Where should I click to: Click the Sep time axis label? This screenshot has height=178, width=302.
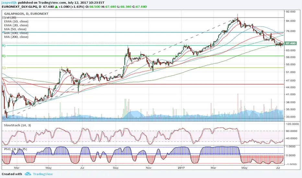click(x=116, y=168)
